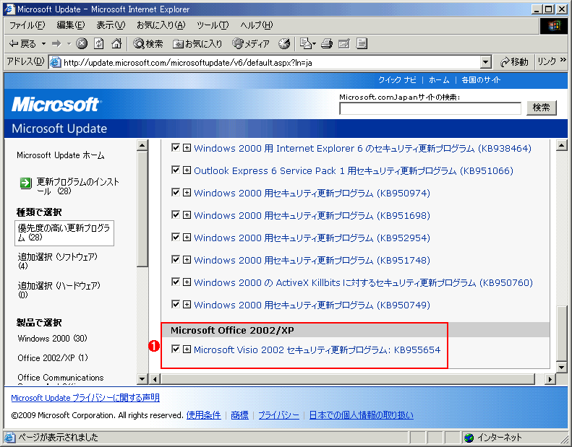Image resolution: width=572 pixels, height=447 pixels.
Task: Click the IE icon in the title bar
Action: click(x=9, y=9)
